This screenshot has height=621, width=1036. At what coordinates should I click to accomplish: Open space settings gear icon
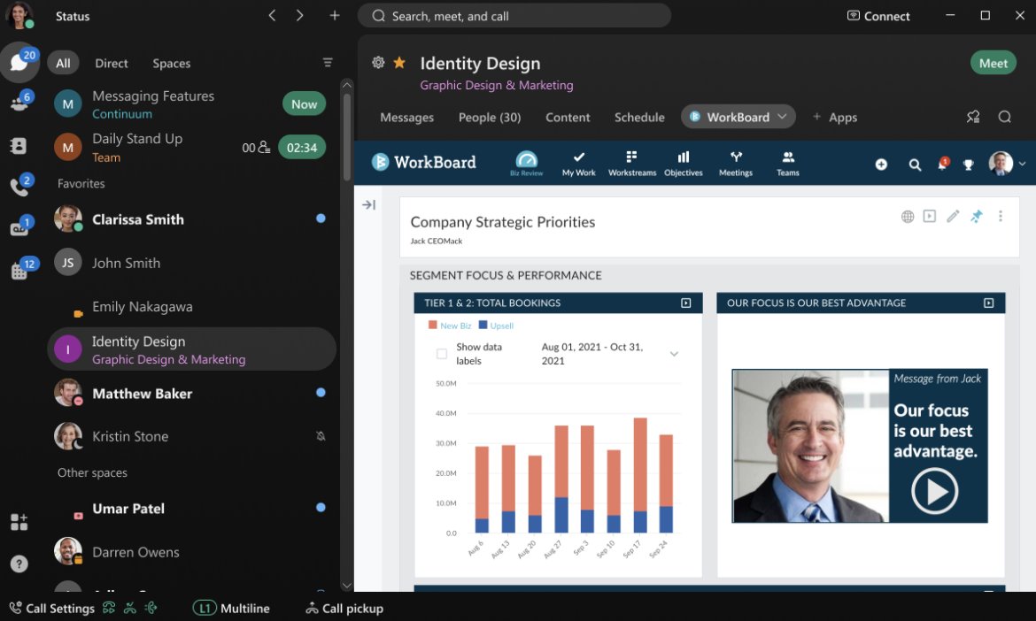tap(378, 63)
